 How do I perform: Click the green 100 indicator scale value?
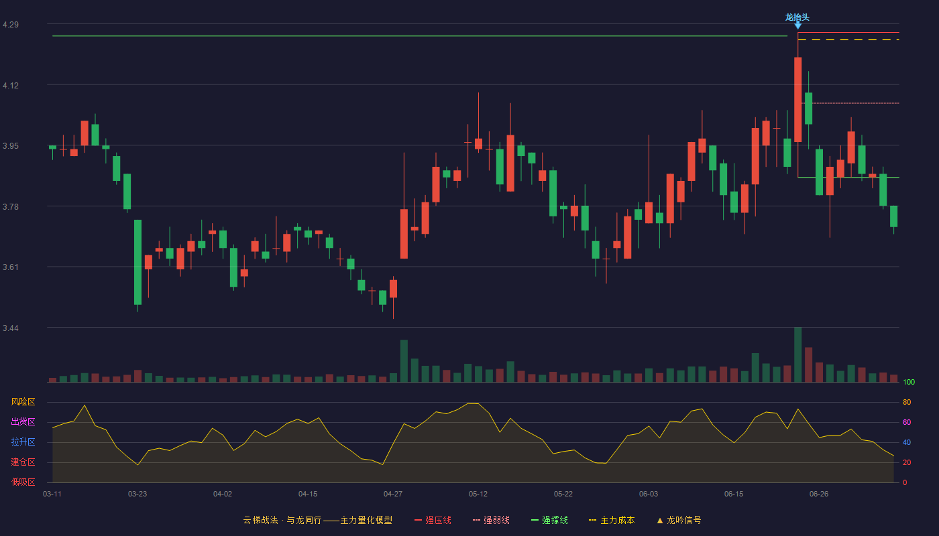pyautogui.click(x=909, y=382)
